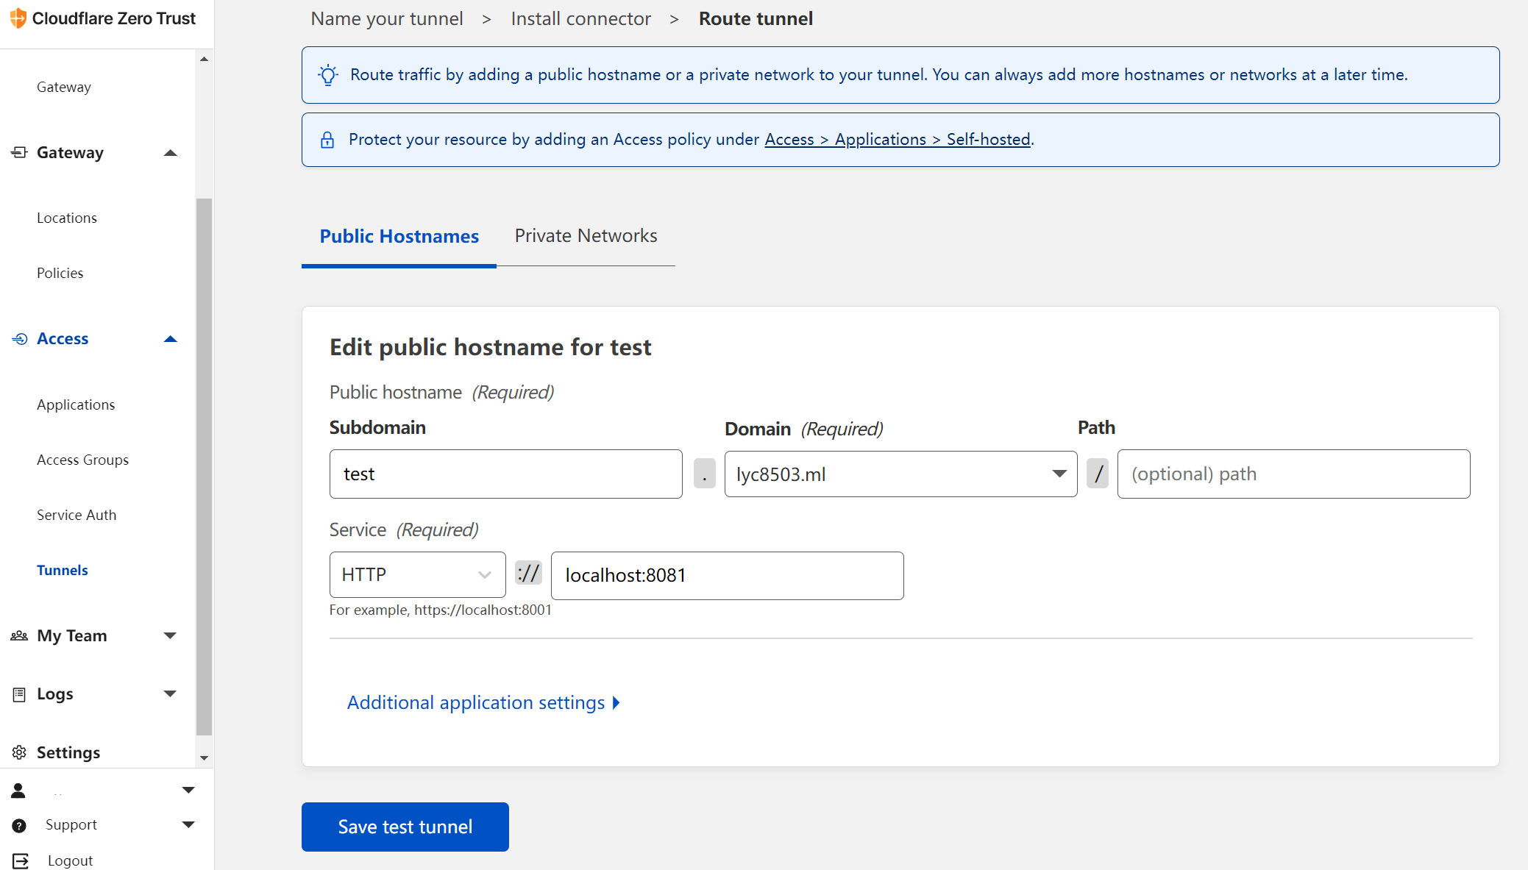
Task: Click the padlock icon in the Access policy banner
Action: pyautogui.click(x=327, y=139)
